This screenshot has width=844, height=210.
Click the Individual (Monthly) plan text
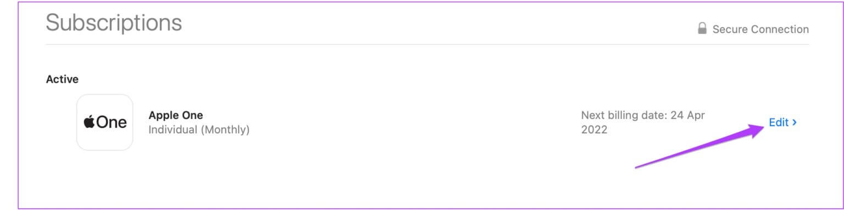[199, 130]
